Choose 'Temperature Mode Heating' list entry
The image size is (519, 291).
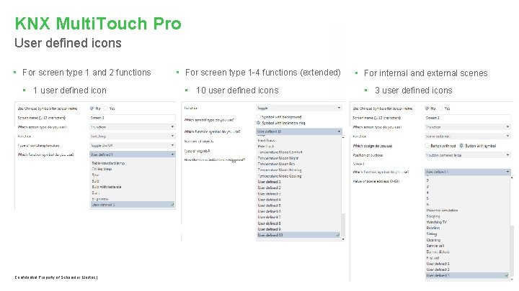pyautogui.click(x=280, y=170)
